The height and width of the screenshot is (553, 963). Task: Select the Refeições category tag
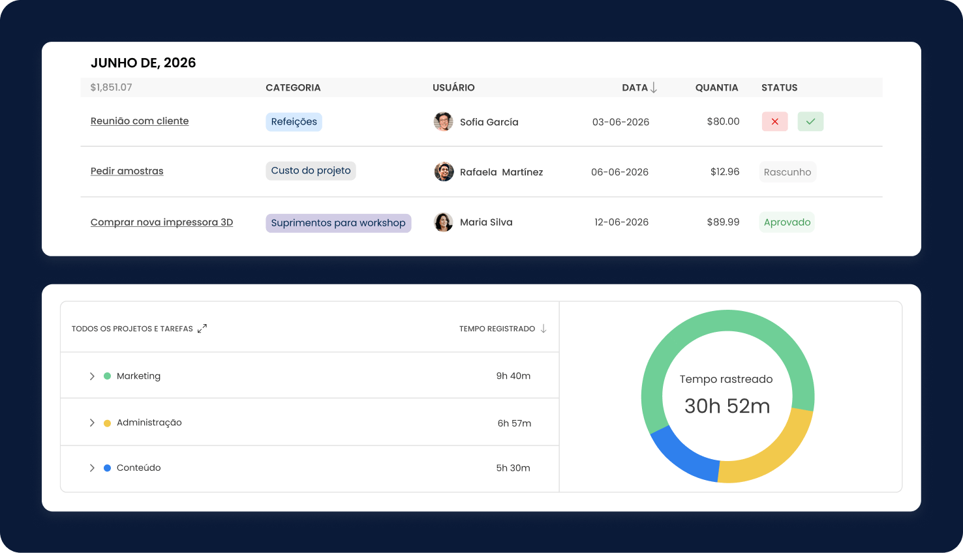(x=294, y=122)
